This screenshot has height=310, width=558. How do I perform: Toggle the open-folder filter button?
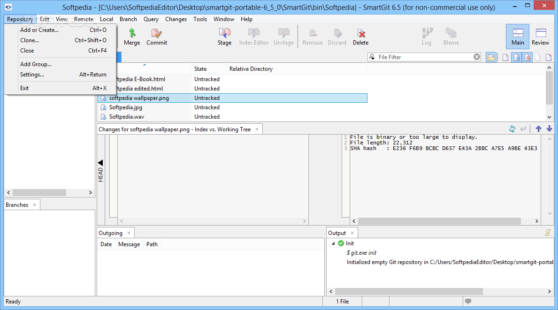pyautogui.click(x=491, y=57)
